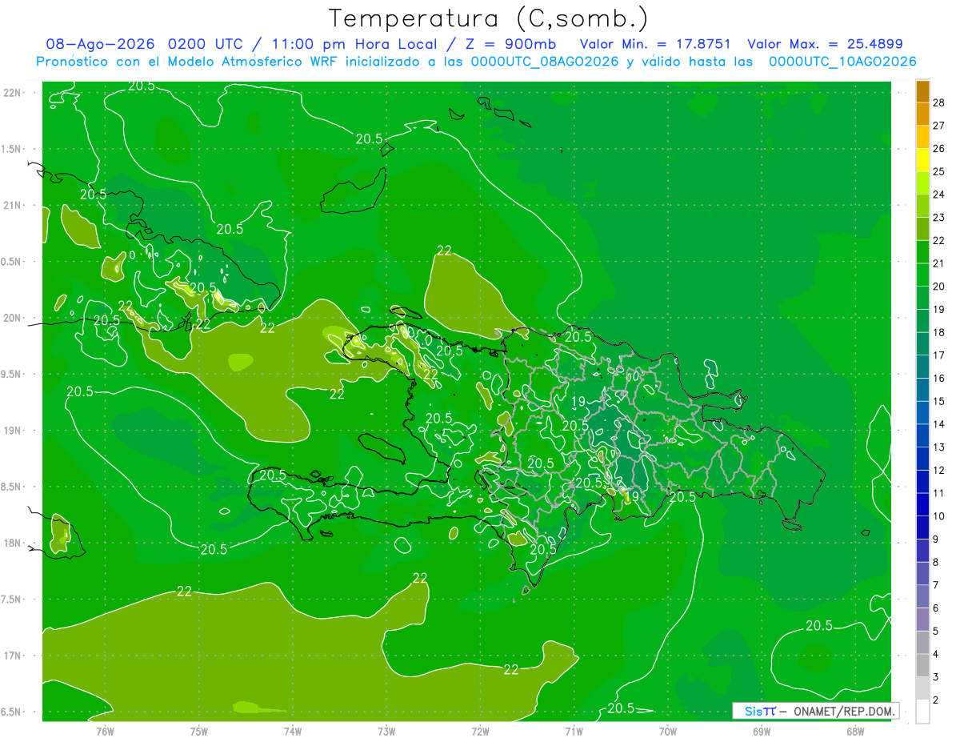The width and height of the screenshot is (960, 742).
Task: Click the '20N' latitude axis label
Action: click(x=12, y=318)
